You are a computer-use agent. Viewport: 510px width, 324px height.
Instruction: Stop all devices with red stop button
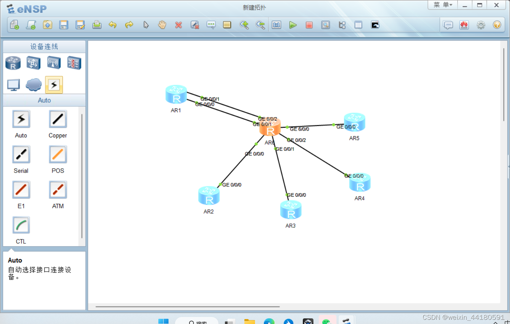(x=309, y=25)
